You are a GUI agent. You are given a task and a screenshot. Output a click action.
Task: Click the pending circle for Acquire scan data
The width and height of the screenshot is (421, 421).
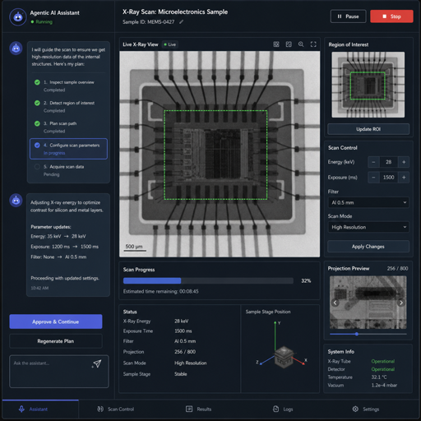37,167
